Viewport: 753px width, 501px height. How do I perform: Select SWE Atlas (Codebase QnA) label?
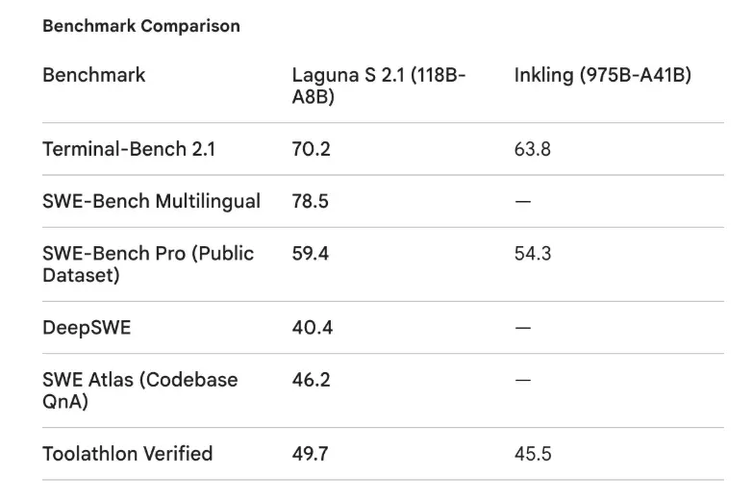(140, 390)
